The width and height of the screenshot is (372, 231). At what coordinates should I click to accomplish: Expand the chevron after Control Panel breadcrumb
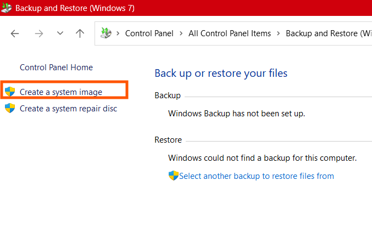pyautogui.click(x=181, y=33)
